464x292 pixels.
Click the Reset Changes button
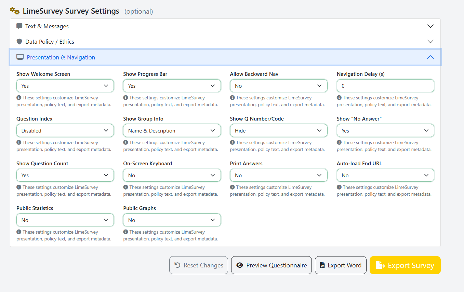199,265
